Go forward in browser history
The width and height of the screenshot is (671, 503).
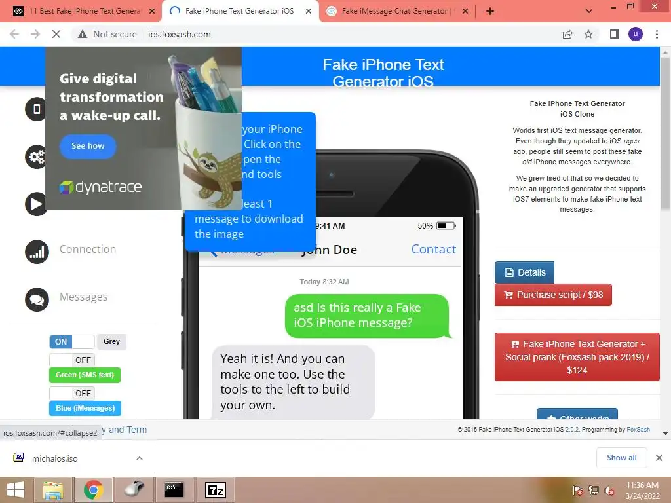(x=35, y=34)
